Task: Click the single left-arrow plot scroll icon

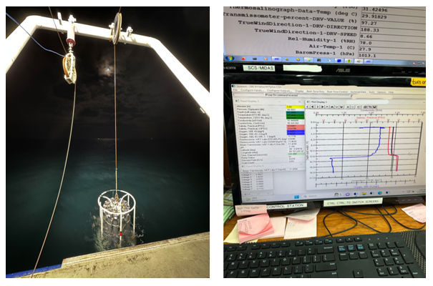Action: click(x=307, y=107)
